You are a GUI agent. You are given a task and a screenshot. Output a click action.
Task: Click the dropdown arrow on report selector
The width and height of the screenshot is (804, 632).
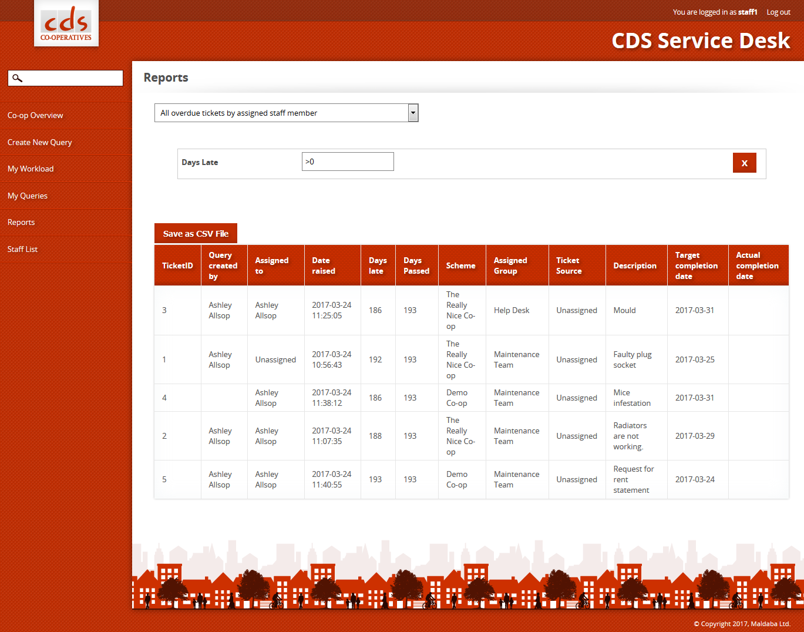point(413,113)
